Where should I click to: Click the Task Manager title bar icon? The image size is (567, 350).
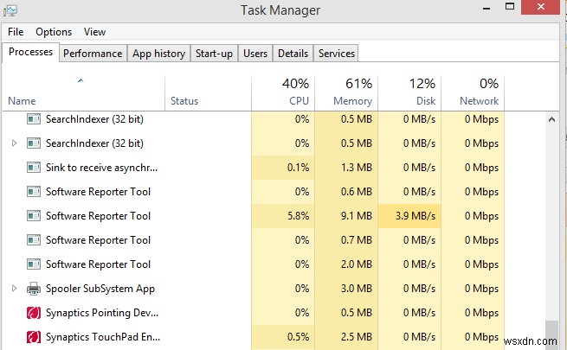(10, 10)
